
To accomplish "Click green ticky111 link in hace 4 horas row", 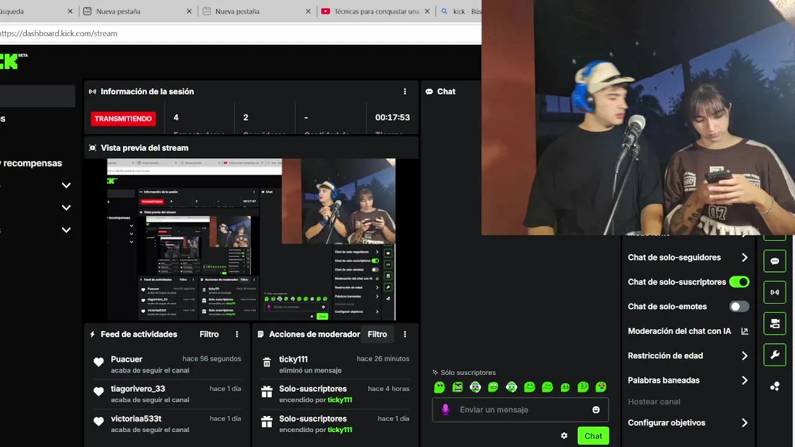I will [340, 400].
